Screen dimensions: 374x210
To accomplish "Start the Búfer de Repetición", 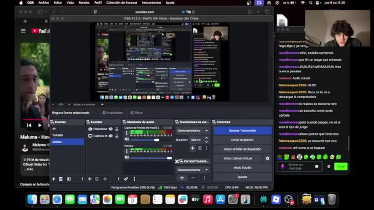I will [x=242, y=149].
